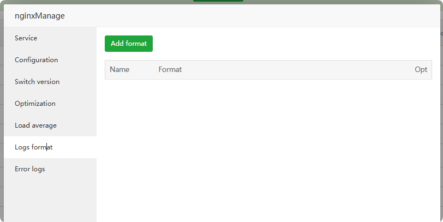The image size is (443, 222).
Task: Click the Opt column header
Action: 421,70
